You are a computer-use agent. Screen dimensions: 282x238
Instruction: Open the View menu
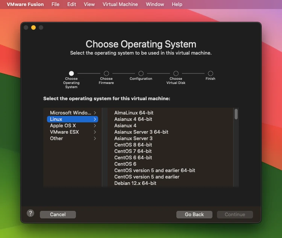[89, 4]
